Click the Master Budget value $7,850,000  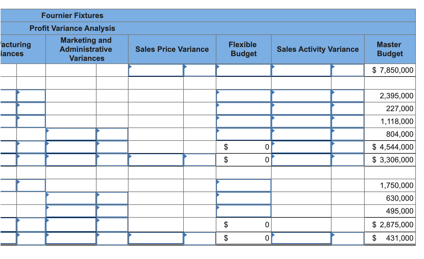pyautogui.click(x=393, y=70)
